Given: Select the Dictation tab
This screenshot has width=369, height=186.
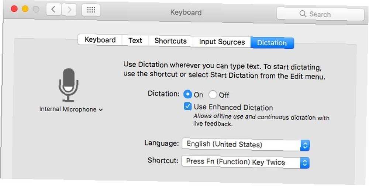Looking at the screenshot, I should coord(272,43).
